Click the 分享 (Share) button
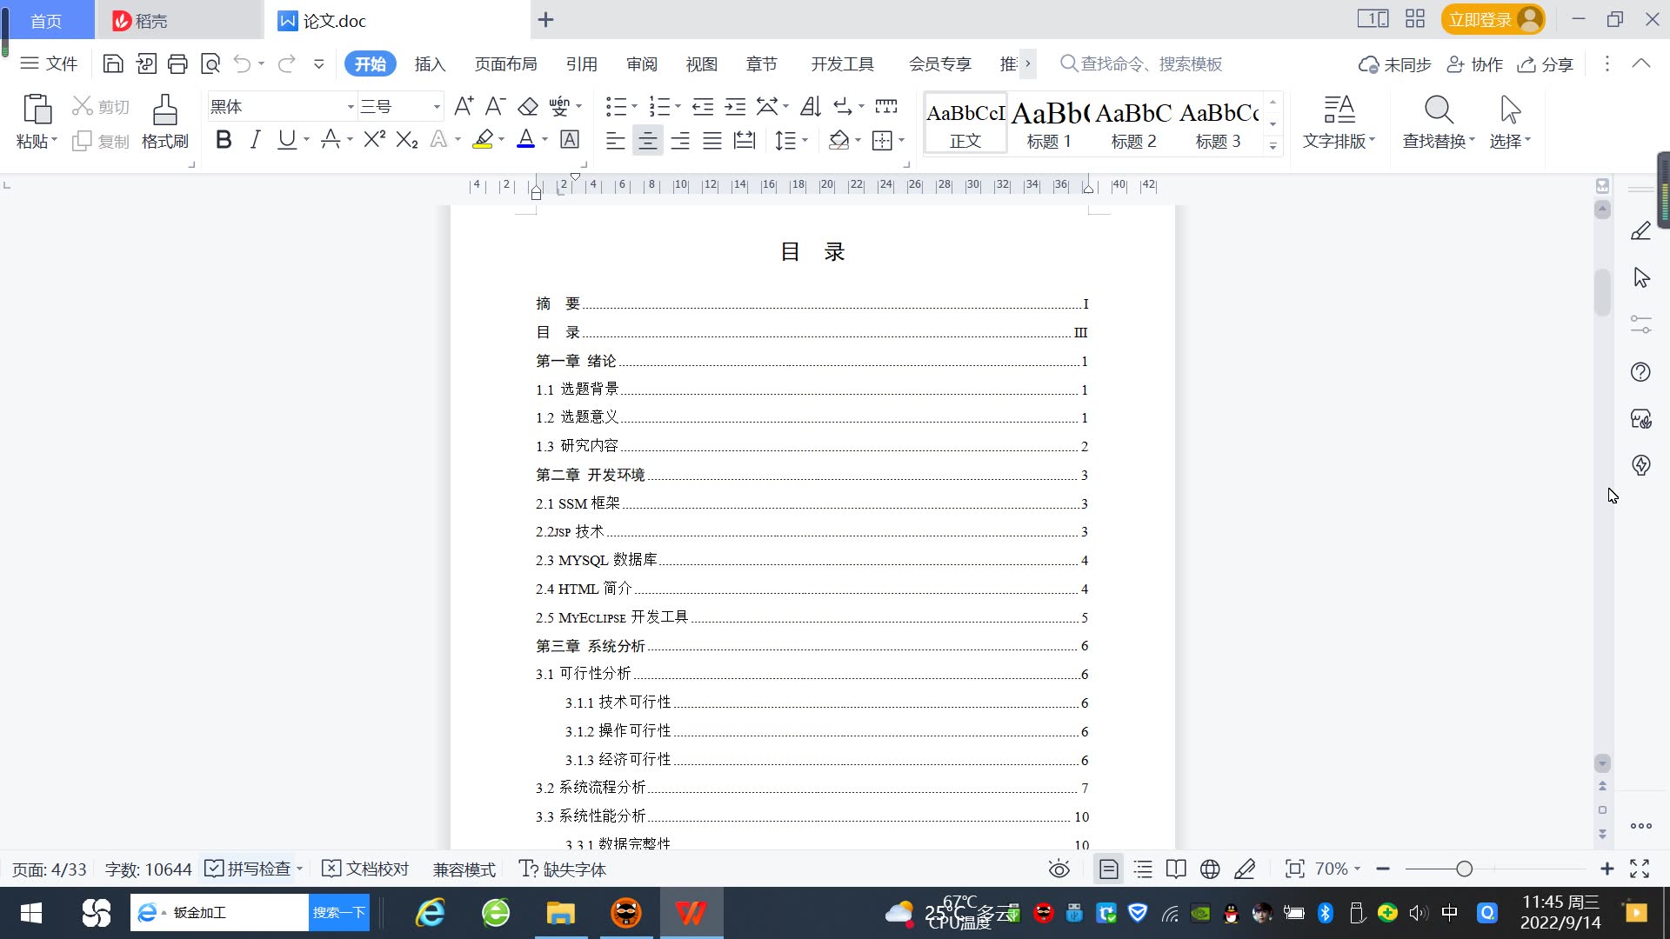 point(1546,63)
